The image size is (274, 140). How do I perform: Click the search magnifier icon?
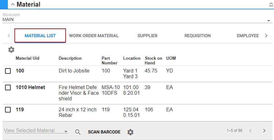[78, 132]
